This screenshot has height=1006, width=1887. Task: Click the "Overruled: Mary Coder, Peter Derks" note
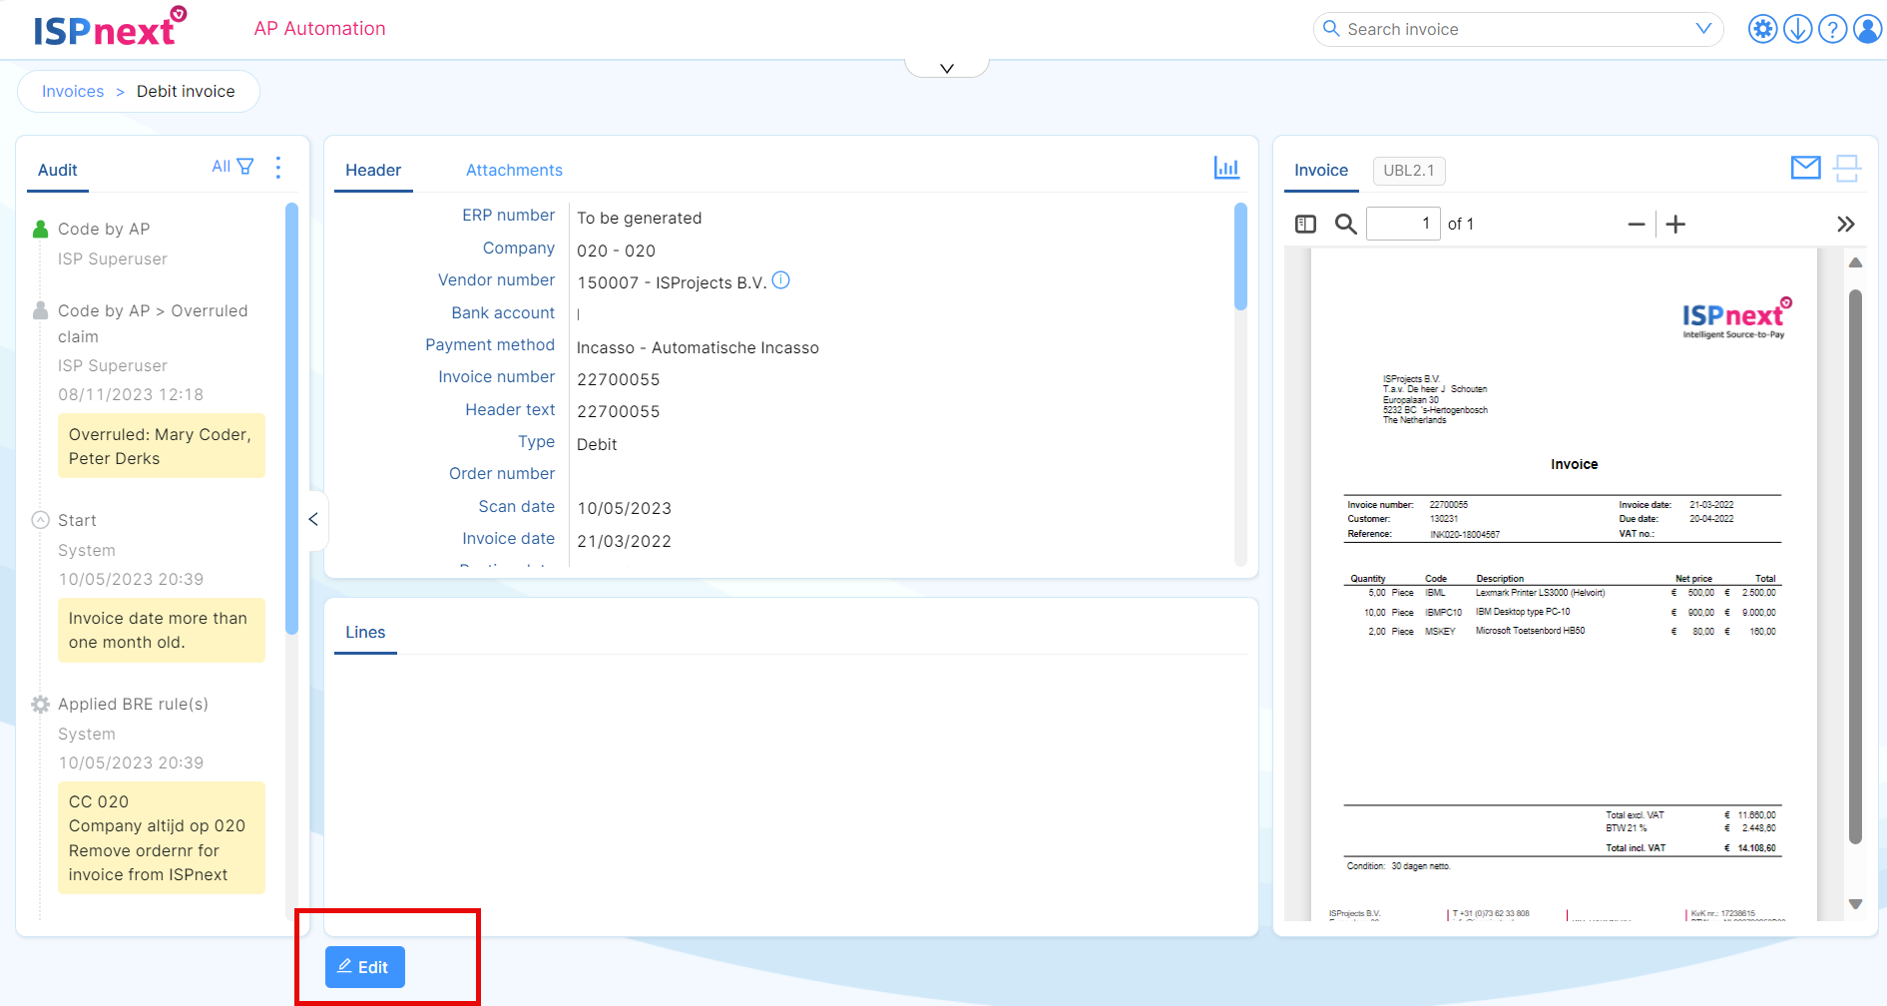point(162,446)
